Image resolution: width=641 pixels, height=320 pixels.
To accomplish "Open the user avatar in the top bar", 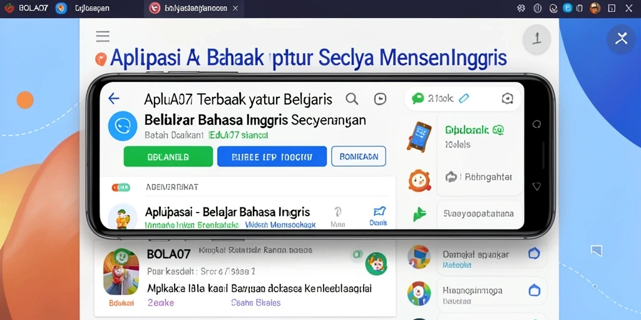I will pyautogui.click(x=595, y=7).
